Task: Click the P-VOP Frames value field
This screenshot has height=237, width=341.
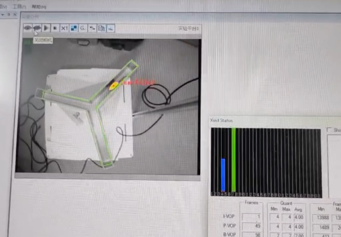Action: coord(252,226)
